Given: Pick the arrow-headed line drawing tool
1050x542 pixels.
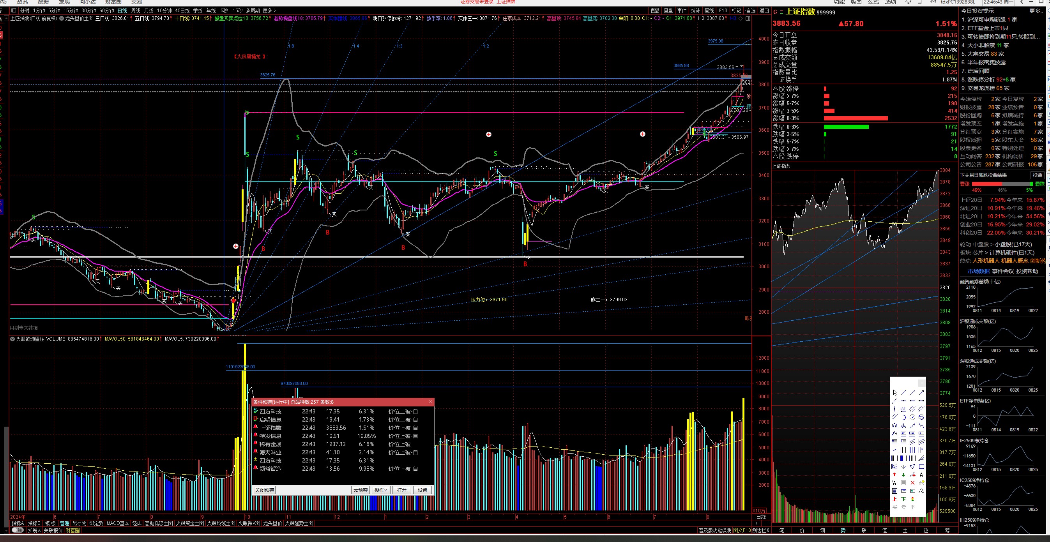Looking at the screenshot, I should (x=922, y=392).
